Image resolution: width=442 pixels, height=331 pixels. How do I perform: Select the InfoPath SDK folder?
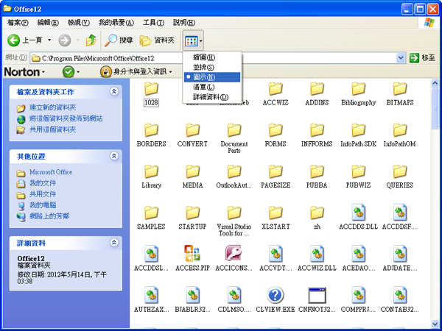pos(358,135)
